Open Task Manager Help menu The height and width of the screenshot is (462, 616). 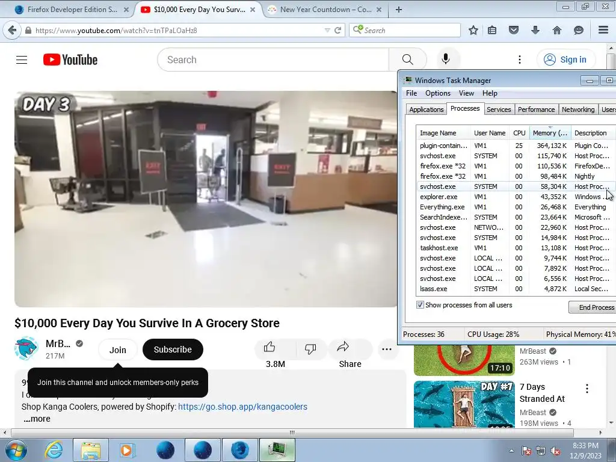coord(490,93)
